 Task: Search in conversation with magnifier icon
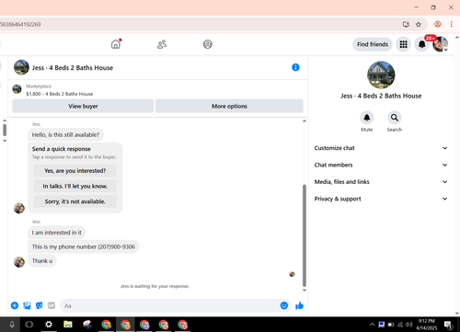click(x=395, y=118)
